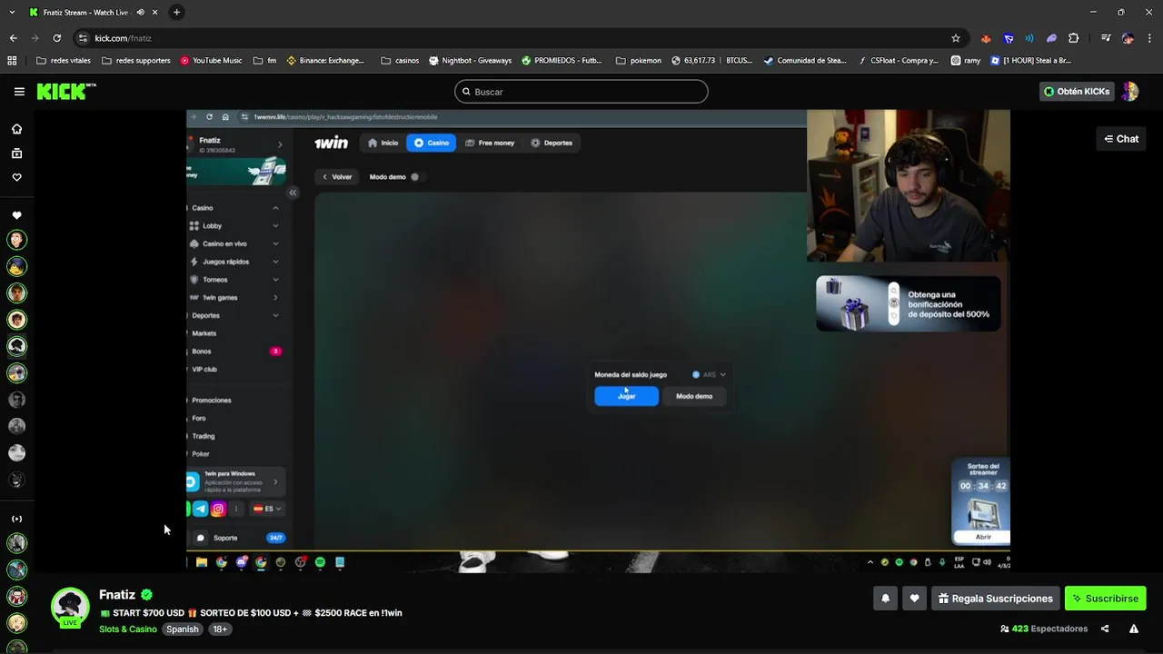
Task: Open Slots & Casino category link
Action: point(128,629)
